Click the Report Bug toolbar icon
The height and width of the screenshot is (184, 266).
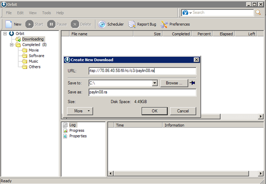pyautogui.click(x=132, y=24)
